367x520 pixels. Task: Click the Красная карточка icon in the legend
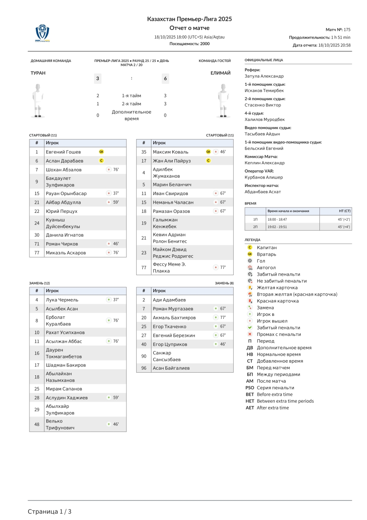tap(250, 301)
